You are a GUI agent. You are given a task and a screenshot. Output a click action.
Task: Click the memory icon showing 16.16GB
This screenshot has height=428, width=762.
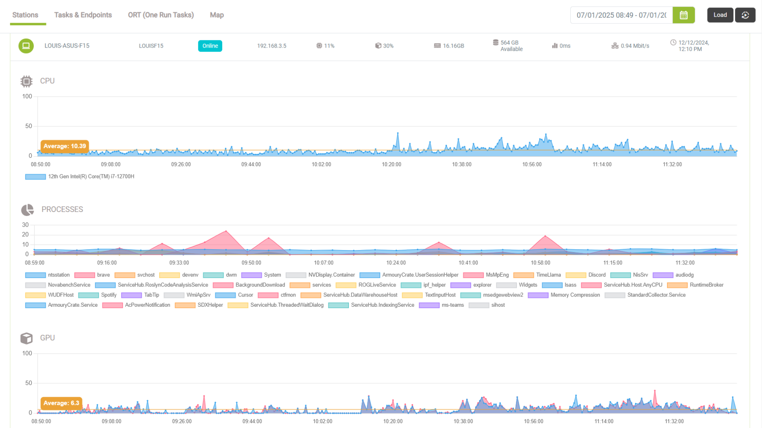[x=437, y=46]
